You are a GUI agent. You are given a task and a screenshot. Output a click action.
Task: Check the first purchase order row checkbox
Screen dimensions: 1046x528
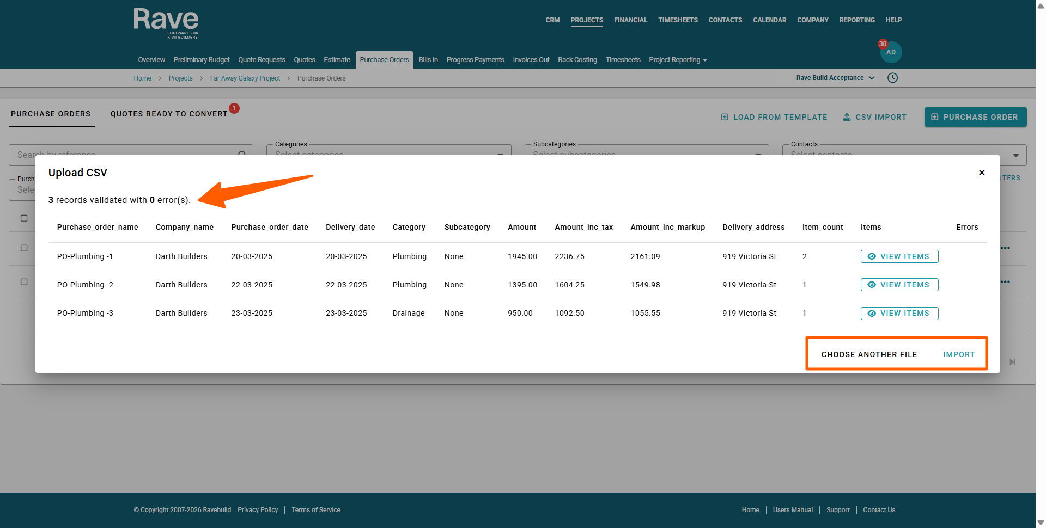click(24, 248)
